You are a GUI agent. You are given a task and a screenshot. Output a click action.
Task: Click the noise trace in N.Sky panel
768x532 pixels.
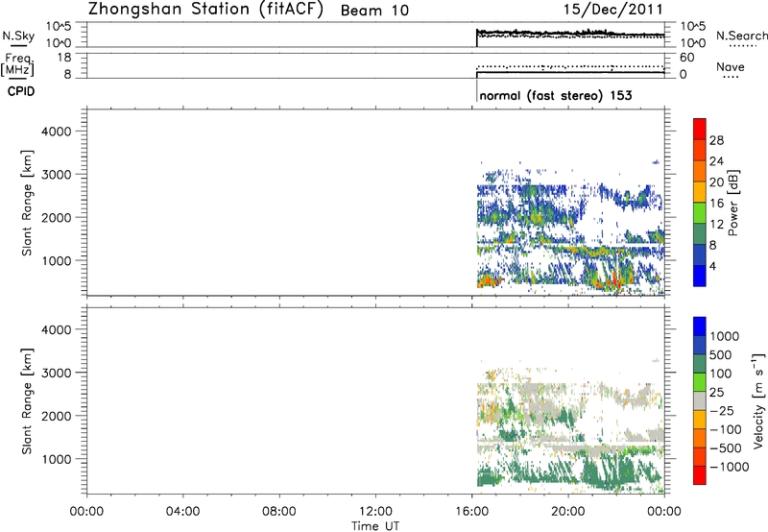point(570,34)
